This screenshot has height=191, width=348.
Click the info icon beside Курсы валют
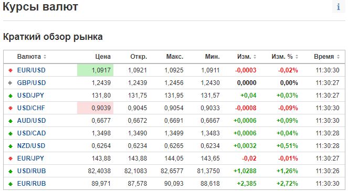coord(339,7)
